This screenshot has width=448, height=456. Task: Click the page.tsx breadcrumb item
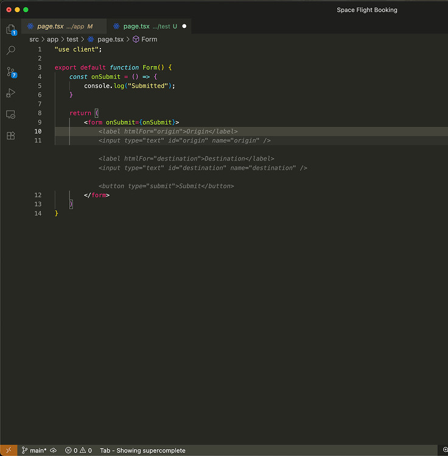click(110, 39)
